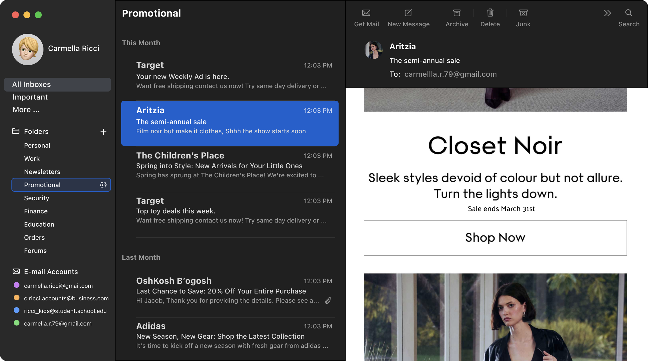648x361 pixels.
Task: Open the Search magnifier icon
Action: point(629,13)
